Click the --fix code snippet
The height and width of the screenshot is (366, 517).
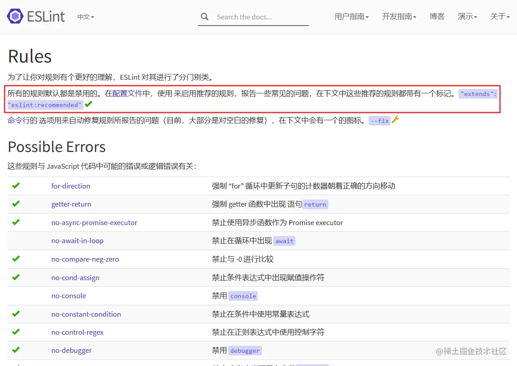click(379, 121)
